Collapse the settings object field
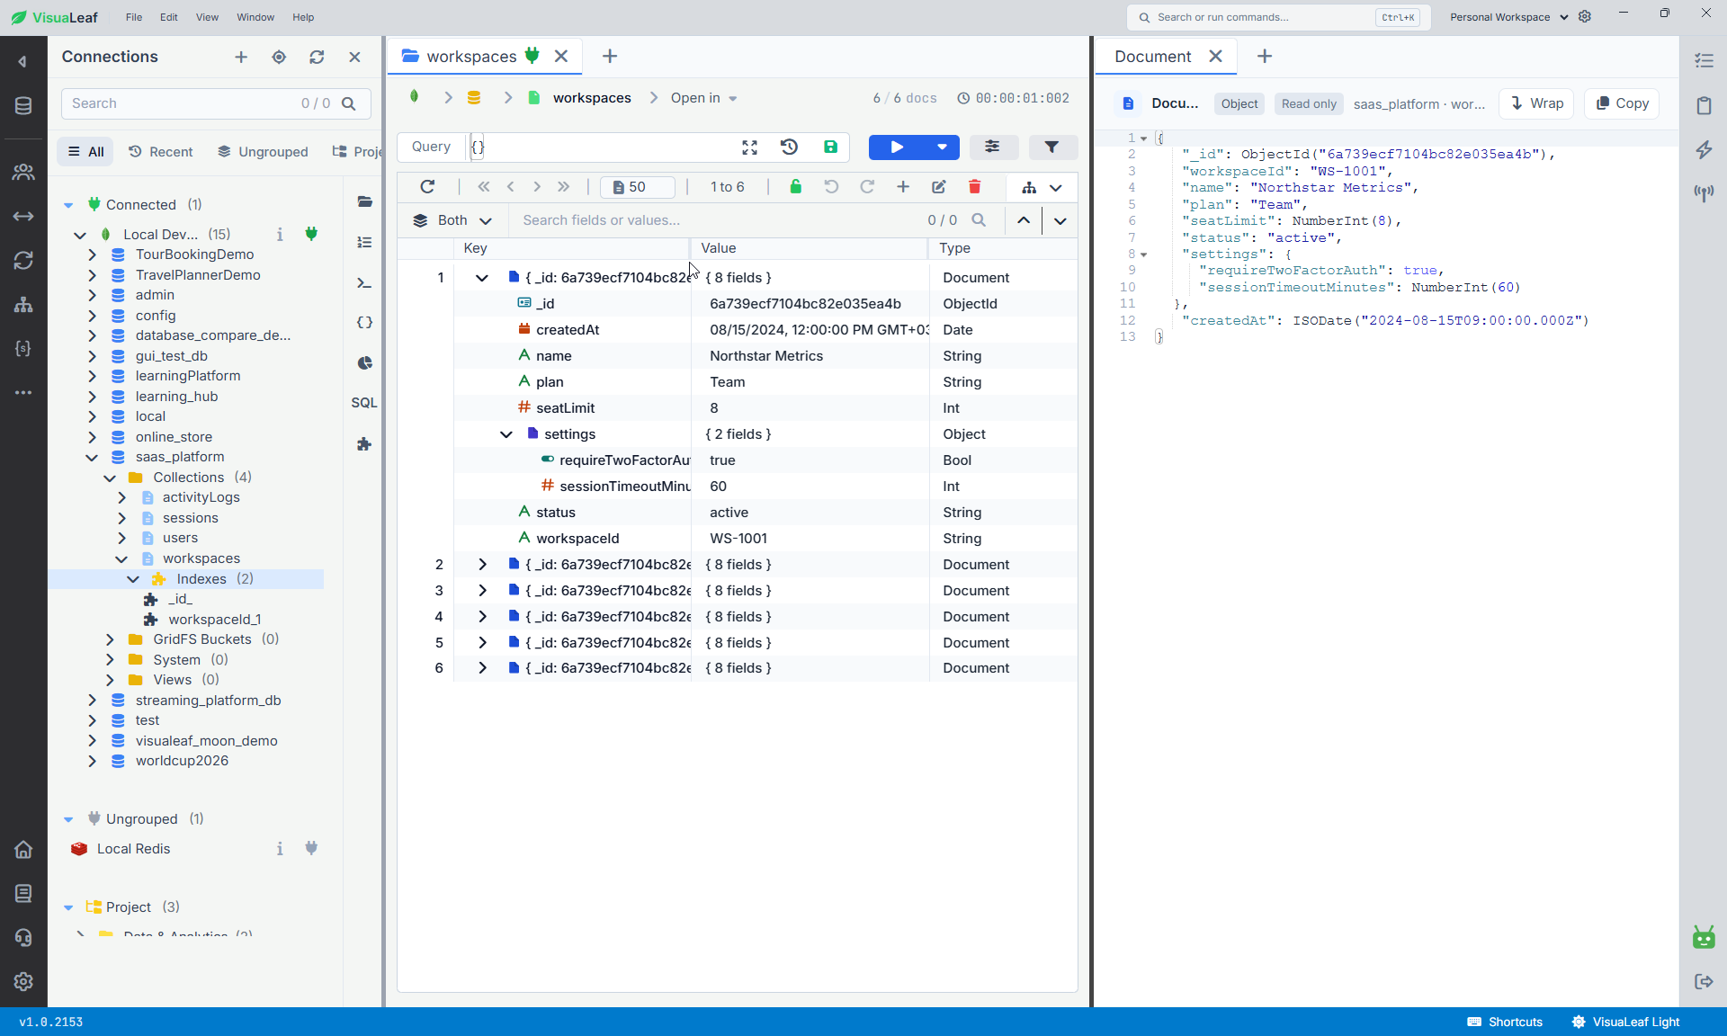 506,434
